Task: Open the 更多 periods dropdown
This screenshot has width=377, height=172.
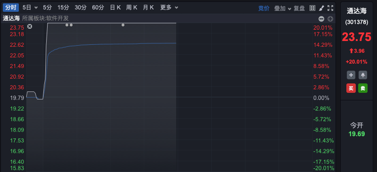Action: [x=169, y=8]
